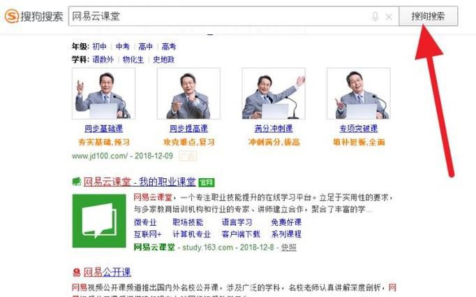The image size is (476, 297).
Task: Click the small green icon before 网易云课堂 title
Action: point(77,182)
